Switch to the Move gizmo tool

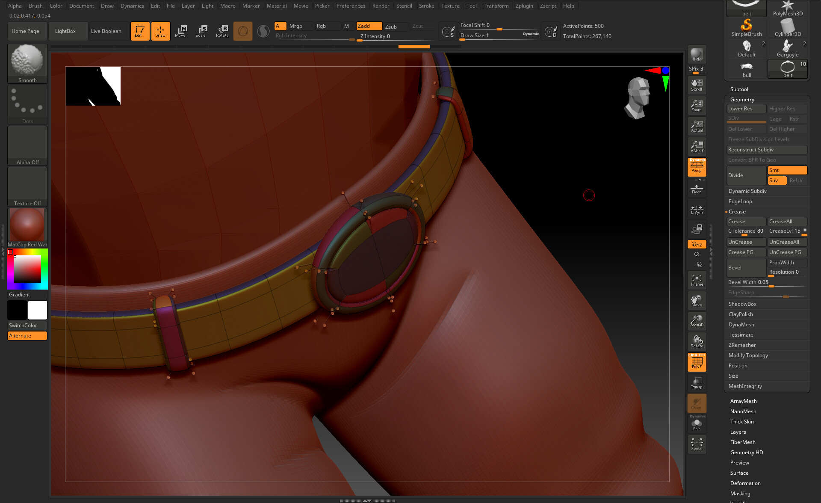tap(180, 31)
